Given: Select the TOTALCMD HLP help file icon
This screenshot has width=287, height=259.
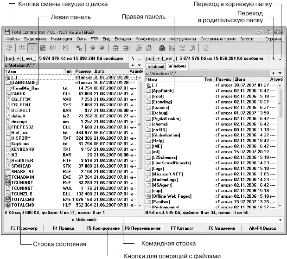Looking at the screenshot, I should 8,205.
